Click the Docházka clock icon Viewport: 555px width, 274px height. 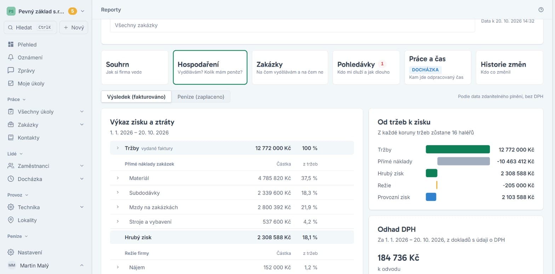click(11, 179)
